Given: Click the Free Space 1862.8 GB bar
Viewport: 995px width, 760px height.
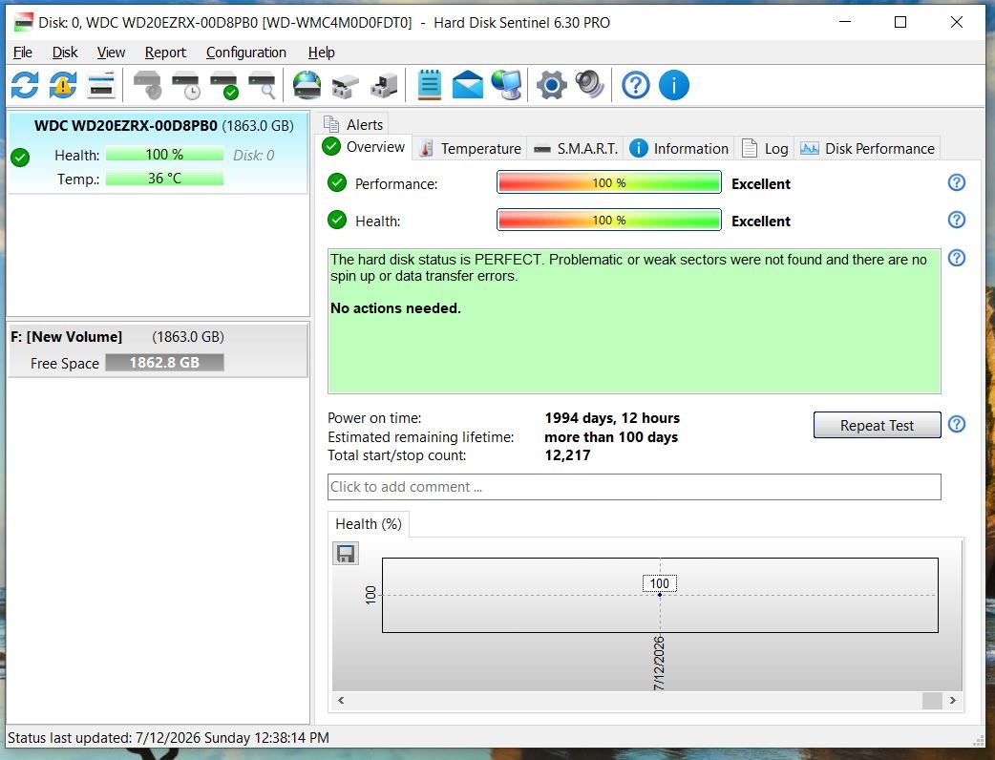Looking at the screenshot, I should pos(164,362).
